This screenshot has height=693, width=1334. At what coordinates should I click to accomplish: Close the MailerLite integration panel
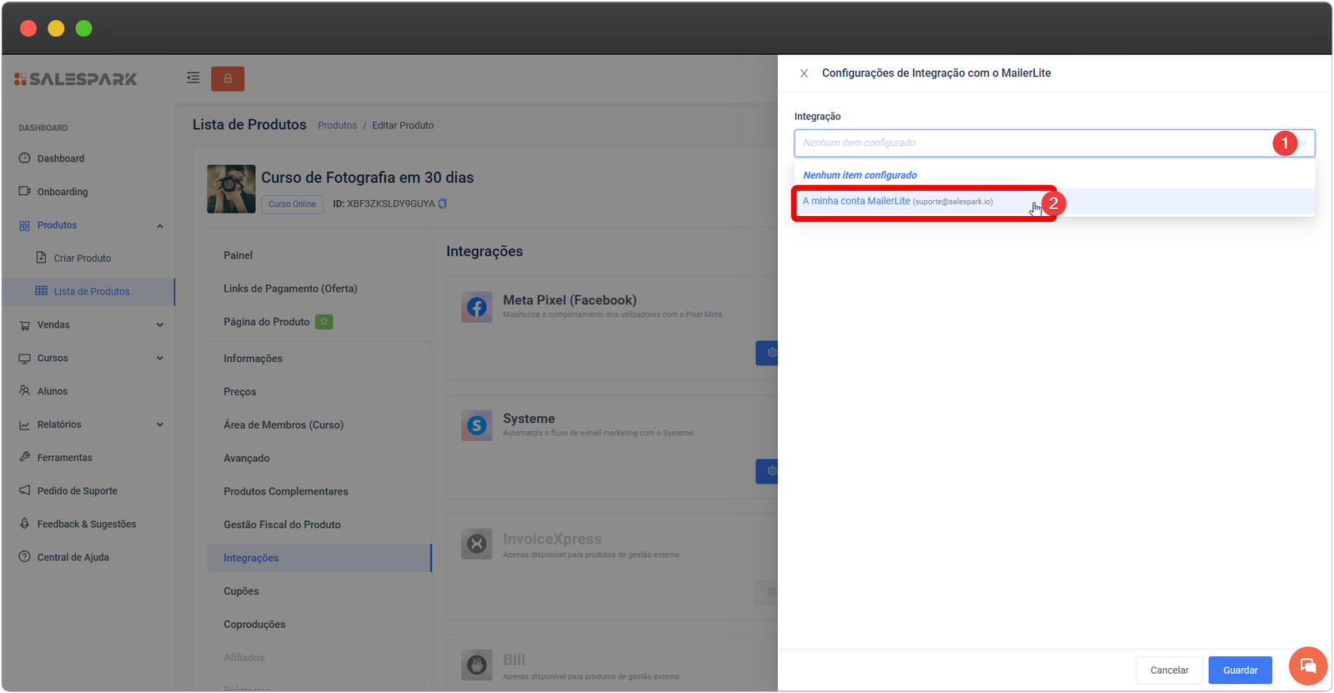[804, 73]
